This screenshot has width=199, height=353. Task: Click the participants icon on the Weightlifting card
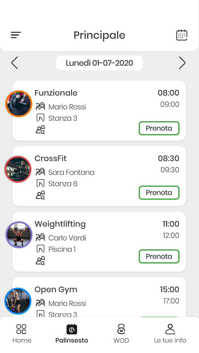tap(40, 260)
